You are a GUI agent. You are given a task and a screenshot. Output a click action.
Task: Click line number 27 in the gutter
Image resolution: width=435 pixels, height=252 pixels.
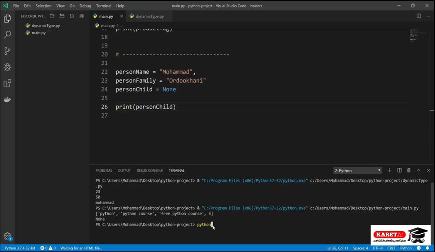[104, 116]
